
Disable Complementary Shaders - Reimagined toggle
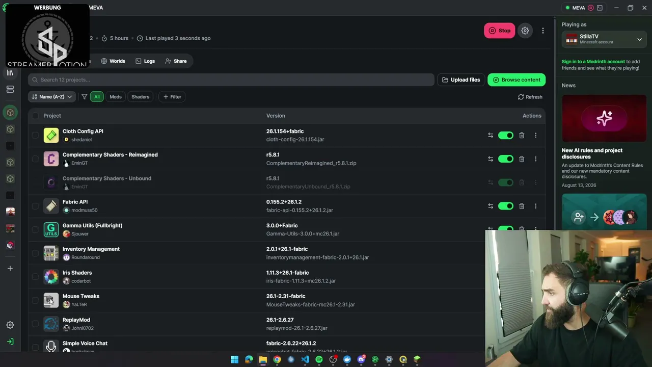[x=506, y=159]
